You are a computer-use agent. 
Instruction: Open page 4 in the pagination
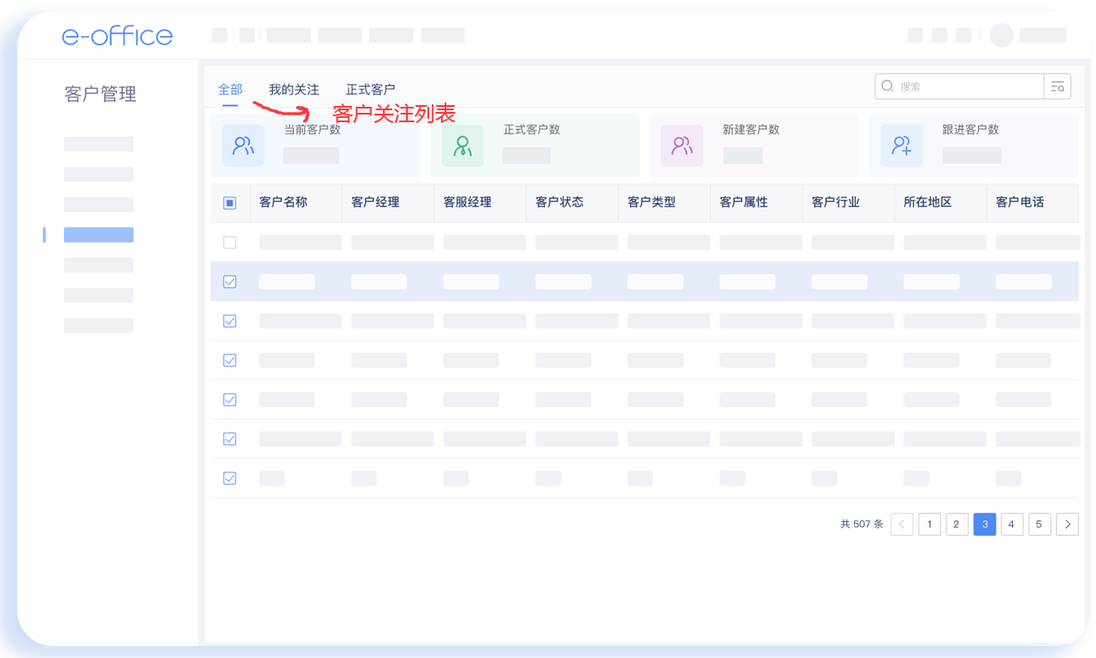[1011, 524]
